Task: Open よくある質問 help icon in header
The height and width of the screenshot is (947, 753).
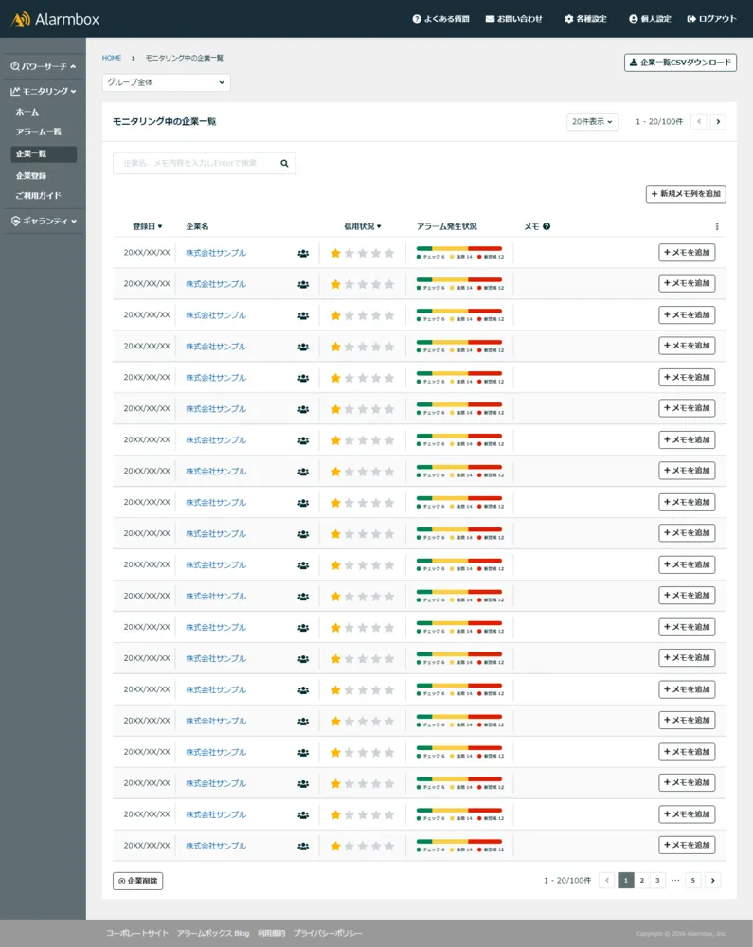Action: tap(417, 19)
